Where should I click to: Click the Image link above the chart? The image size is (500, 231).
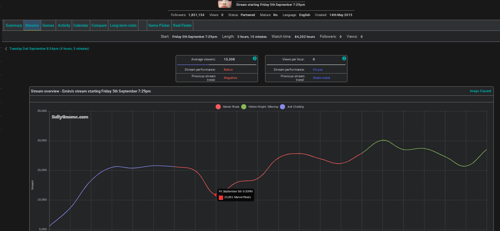474,91
